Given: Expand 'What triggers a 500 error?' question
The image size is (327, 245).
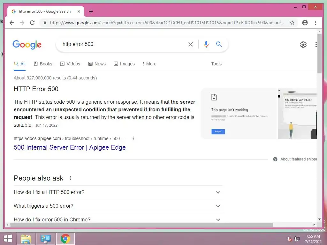Looking at the screenshot, I should (x=118, y=206).
